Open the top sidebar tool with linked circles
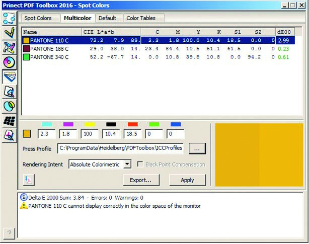 point(9,18)
